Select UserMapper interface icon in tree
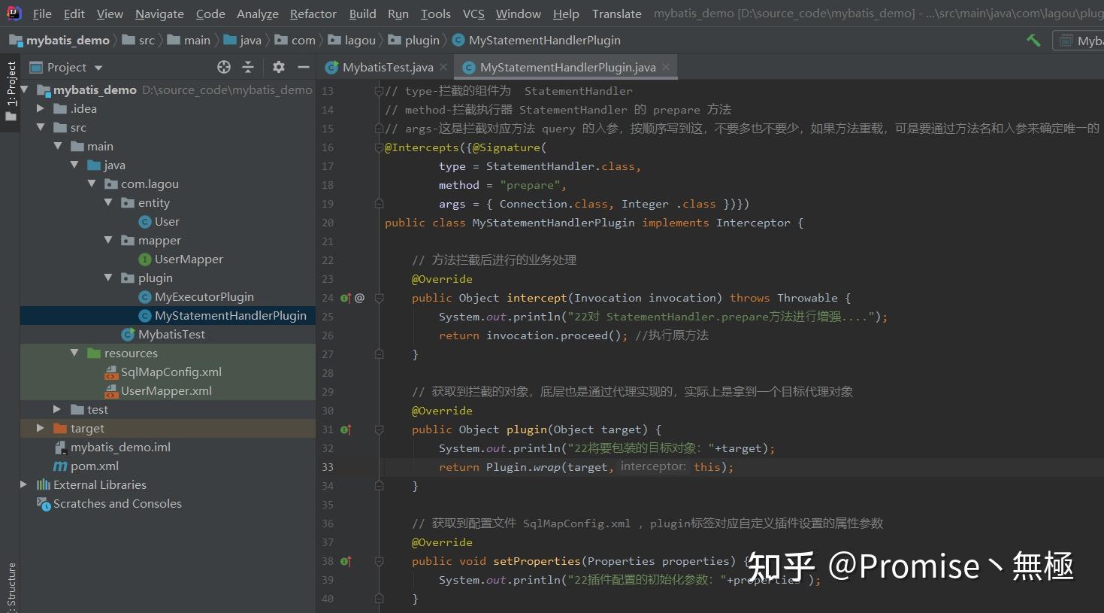 click(x=146, y=259)
